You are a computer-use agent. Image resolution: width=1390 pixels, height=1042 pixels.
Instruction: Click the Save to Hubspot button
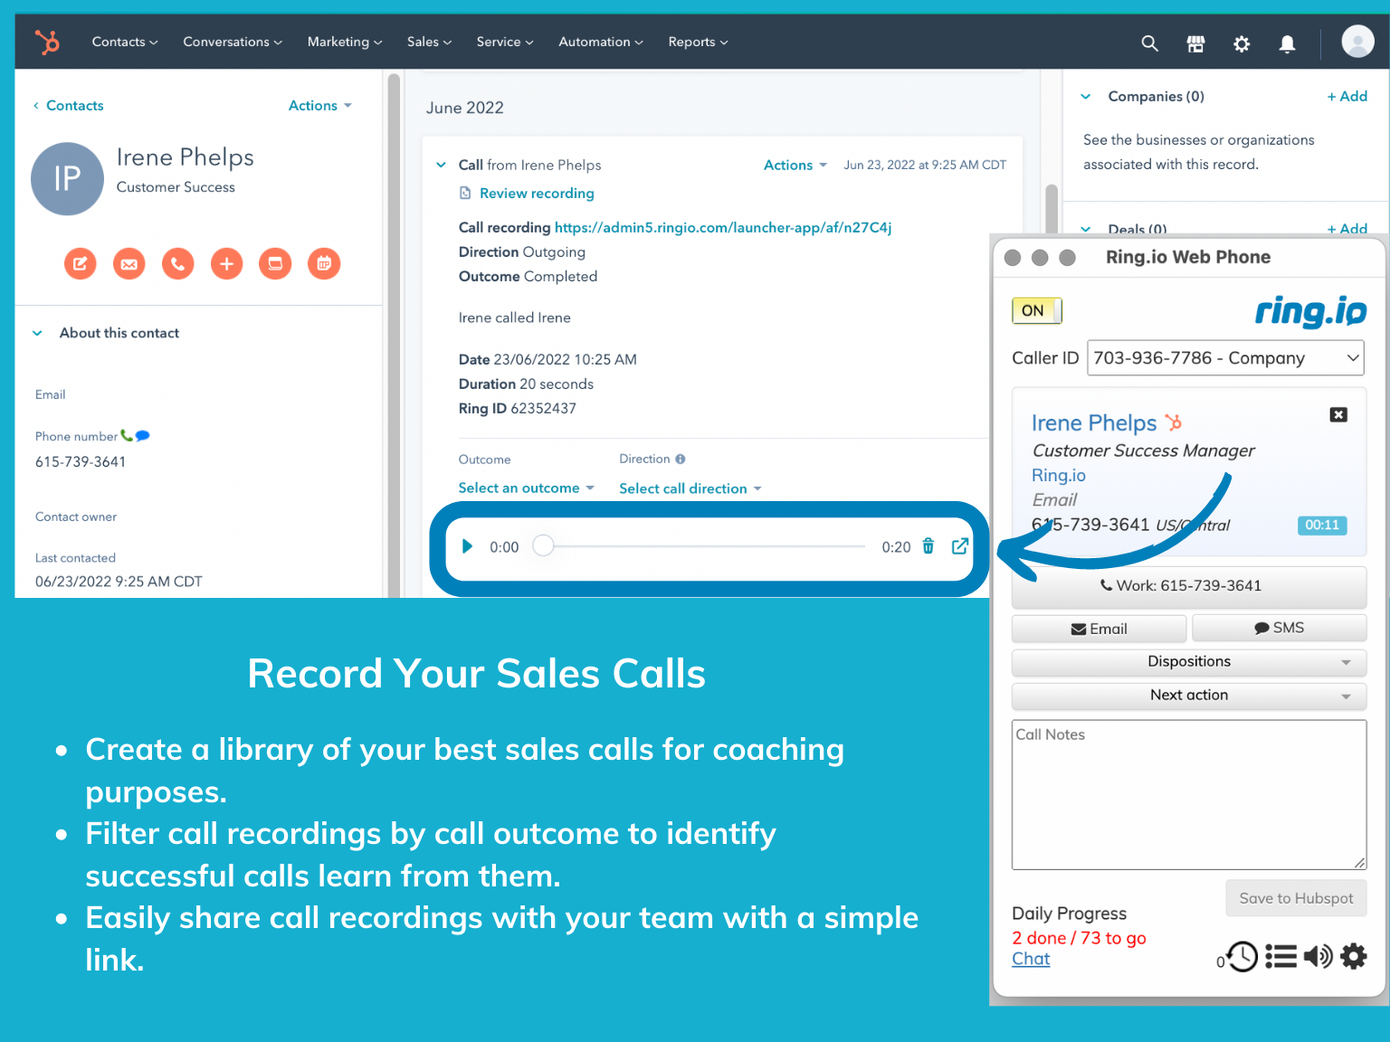click(1296, 897)
